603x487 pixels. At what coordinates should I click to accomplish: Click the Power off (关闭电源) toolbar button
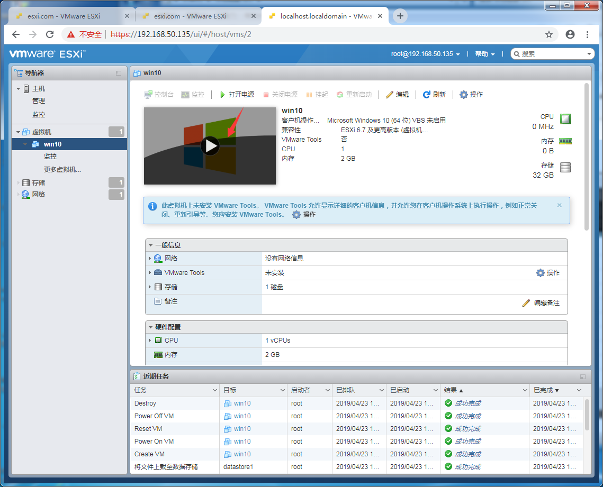pos(281,95)
